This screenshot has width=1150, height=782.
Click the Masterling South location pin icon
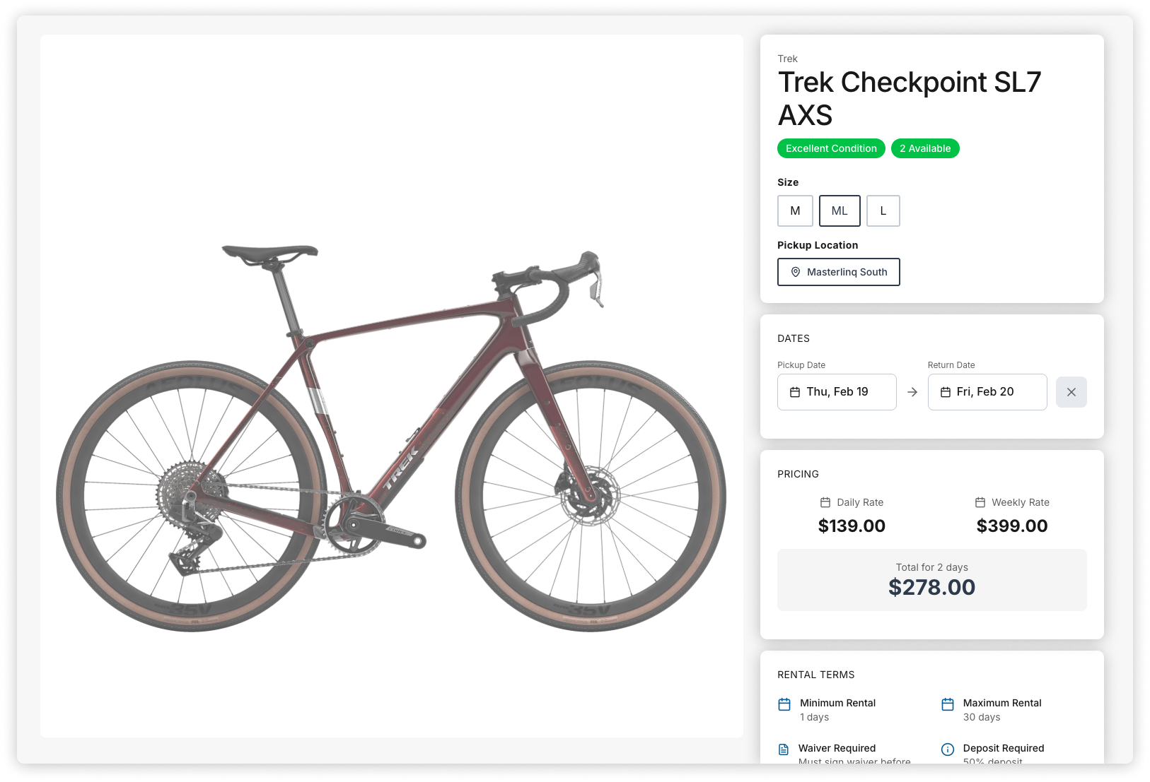(796, 272)
